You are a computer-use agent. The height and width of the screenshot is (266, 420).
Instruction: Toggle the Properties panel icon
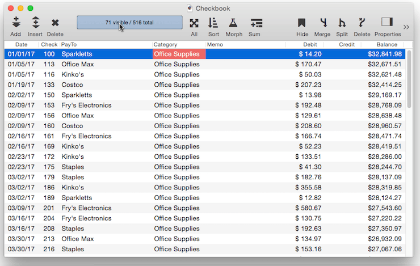click(387, 22)
